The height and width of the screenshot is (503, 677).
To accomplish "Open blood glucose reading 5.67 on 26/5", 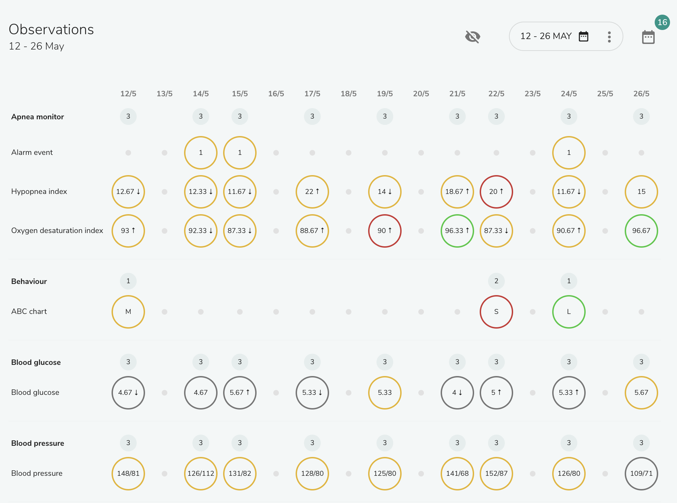I will [641, 392].
